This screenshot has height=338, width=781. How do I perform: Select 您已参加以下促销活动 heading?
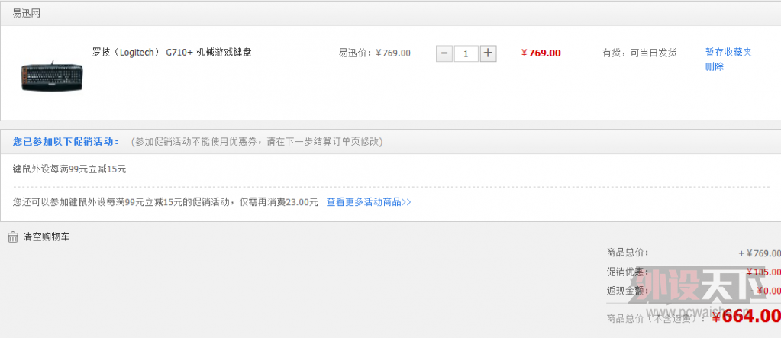(66, 141)
